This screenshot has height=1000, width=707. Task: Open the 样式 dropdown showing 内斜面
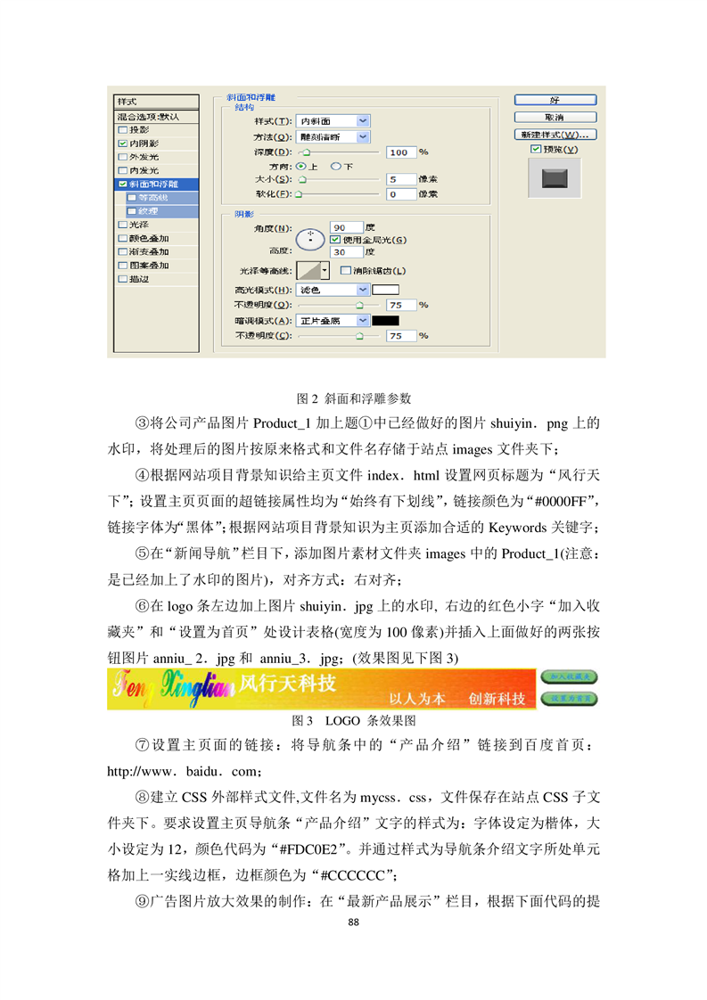click(x=333, y=121)
